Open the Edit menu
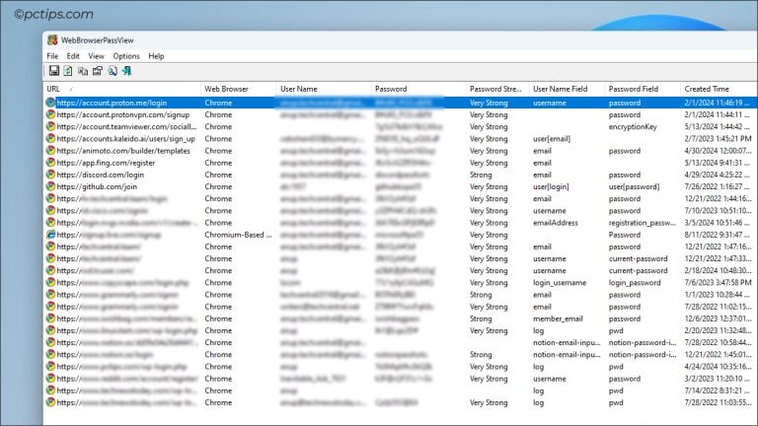Screen dimensions: 758x426 click(x=73, y=56)
